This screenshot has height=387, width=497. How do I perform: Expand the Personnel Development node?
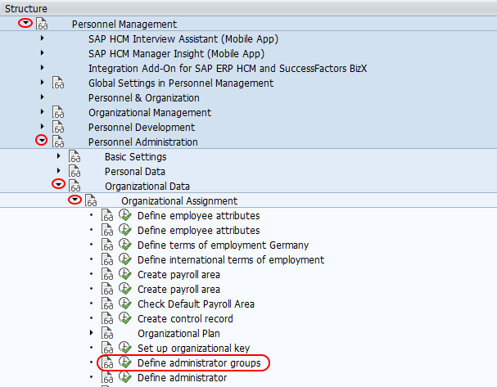(42, 127)
